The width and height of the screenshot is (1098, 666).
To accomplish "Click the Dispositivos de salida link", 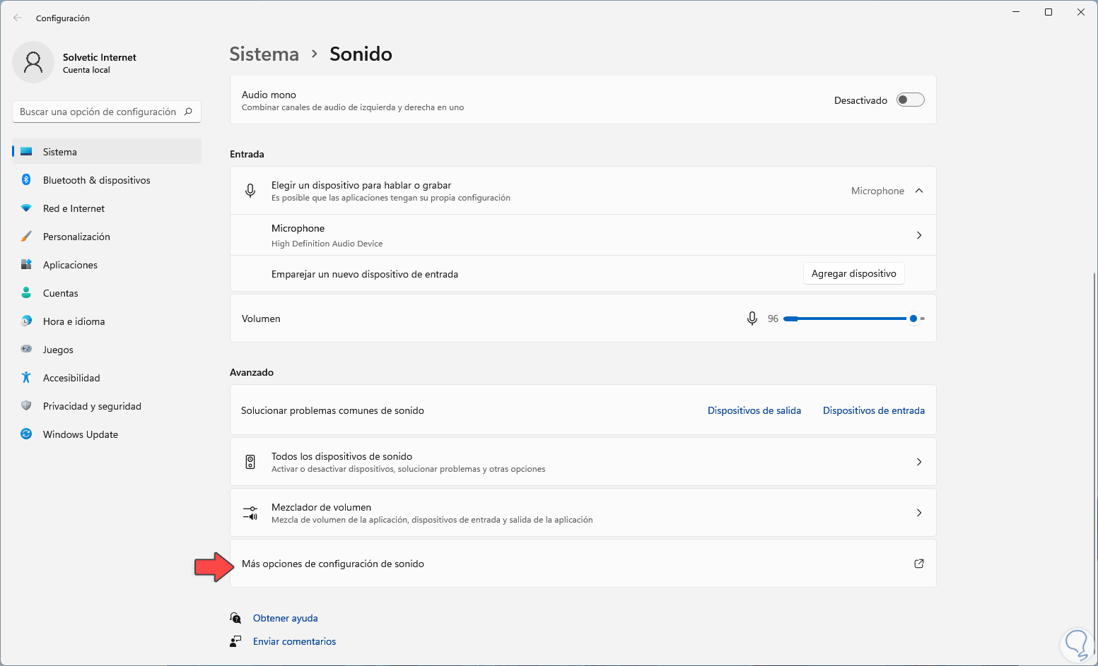I will pos(754,410).
